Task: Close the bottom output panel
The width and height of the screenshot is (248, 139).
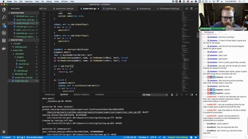Action: tap(196, 95)
